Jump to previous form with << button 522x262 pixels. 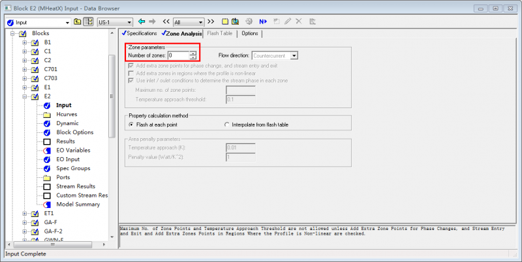coord(166,22)
